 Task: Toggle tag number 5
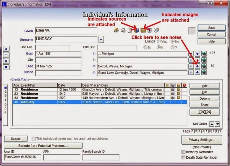206,131
